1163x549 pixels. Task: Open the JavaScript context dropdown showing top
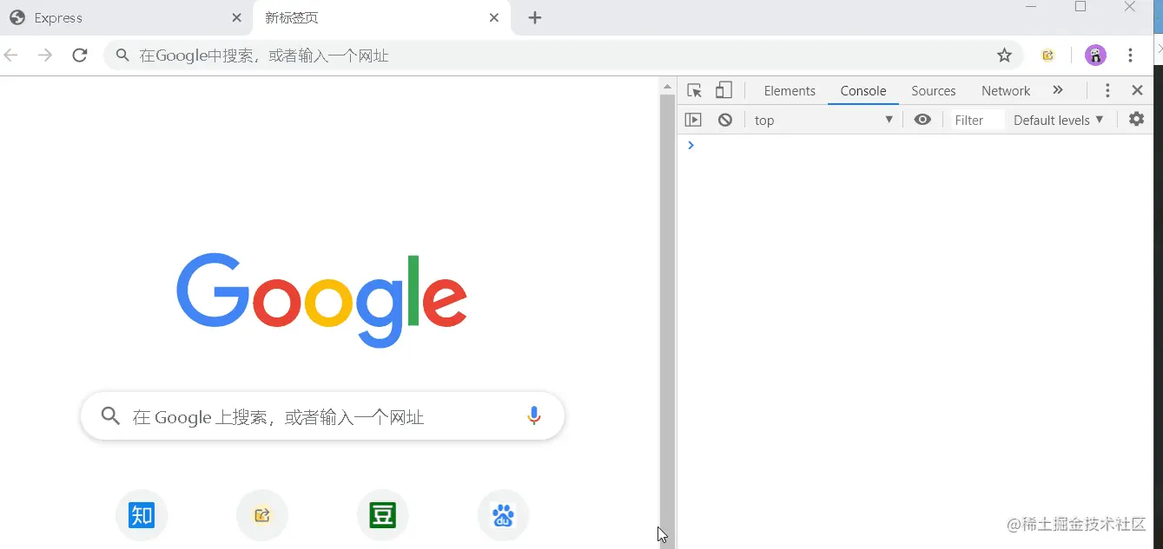pyautogui.click(x=822, y=119)
